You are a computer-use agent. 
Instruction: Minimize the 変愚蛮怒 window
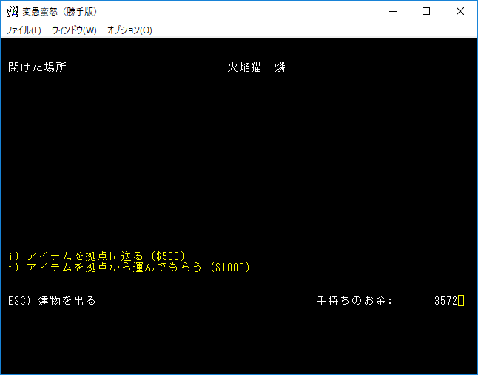[392, 11]
